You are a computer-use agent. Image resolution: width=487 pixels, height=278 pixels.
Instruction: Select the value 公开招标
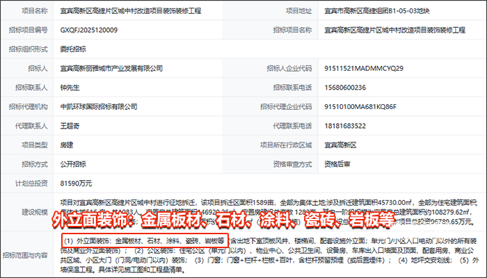(x=73, y=164)
